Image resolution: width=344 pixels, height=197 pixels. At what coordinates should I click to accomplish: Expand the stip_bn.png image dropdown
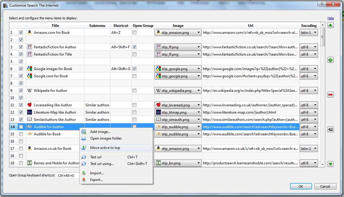click(178, 163)
